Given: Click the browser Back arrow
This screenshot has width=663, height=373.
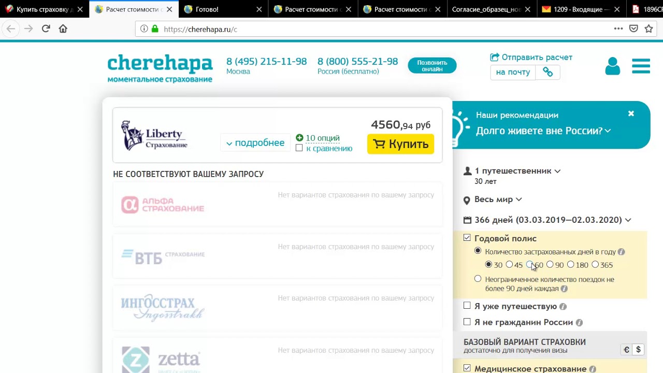Looking at the screenshot, I should [11, 29].
